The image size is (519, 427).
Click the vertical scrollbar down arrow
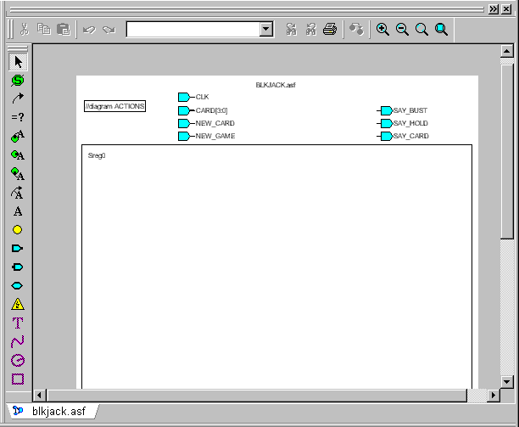(506, 380)
